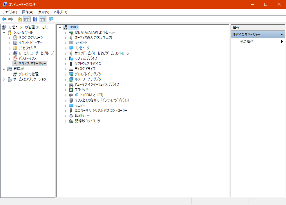
Task: Click the folder Up One Level toolbar icon
Action: coord(19,19)
